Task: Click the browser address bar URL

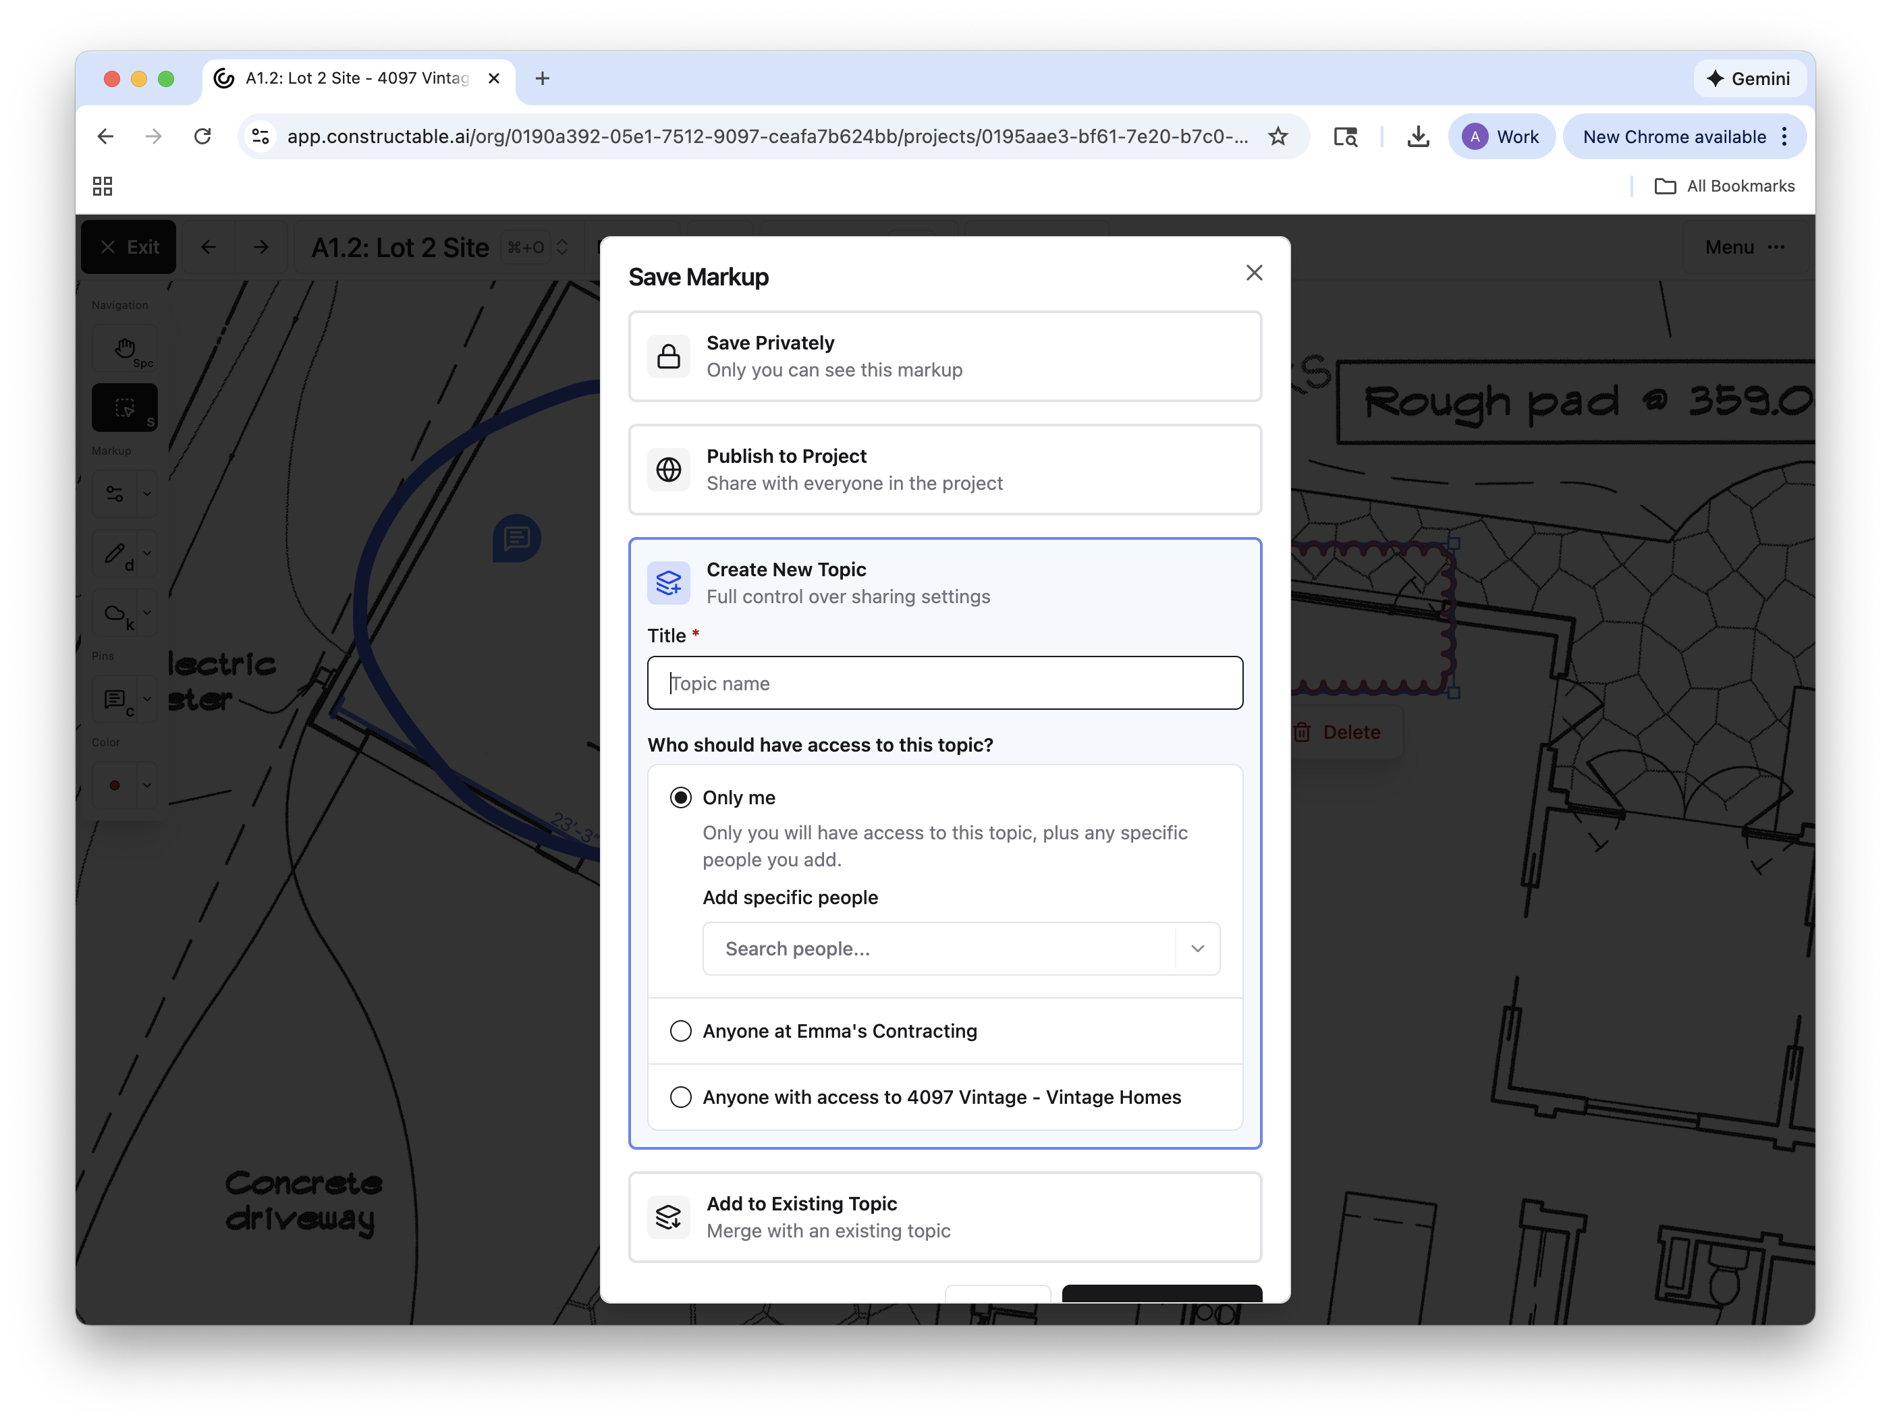Action: point(767,137)
